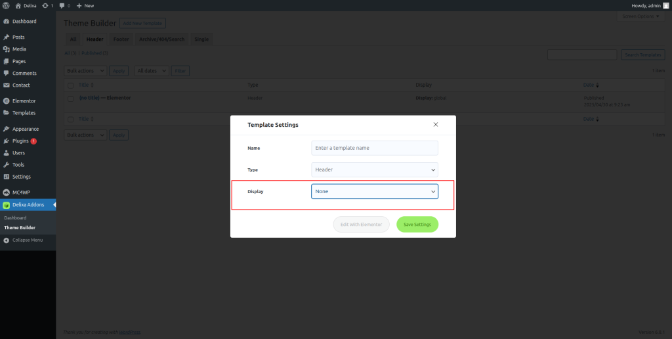This screenshot has height=339, width=672.
Task: Click the Add New Template button
Action: pos(142,23)
